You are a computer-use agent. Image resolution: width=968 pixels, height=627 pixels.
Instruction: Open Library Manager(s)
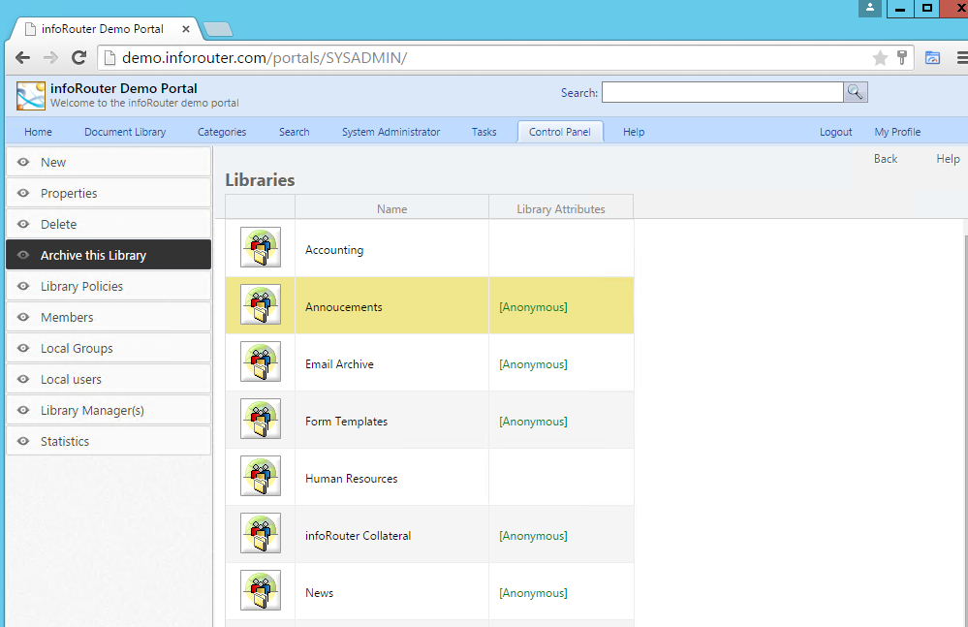tap(109, 410)
